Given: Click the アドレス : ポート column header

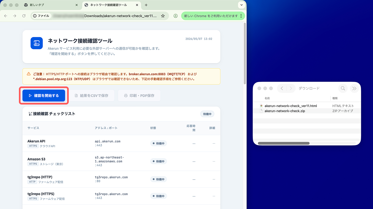Looking at the screenshot, I should [106, 128].
